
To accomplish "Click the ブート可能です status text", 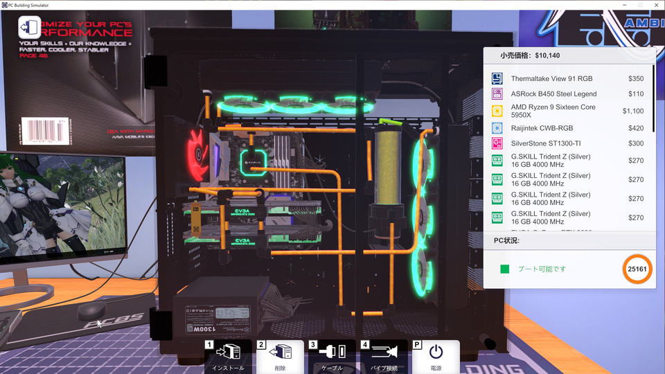I will (542, 269).
